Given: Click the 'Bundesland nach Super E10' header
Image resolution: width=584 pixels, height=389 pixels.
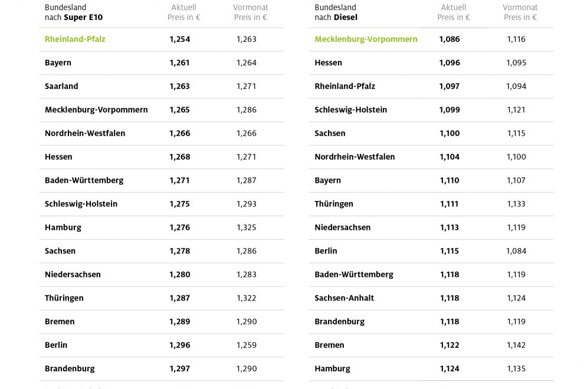Looking at the screenshot, I should (74, 12).
